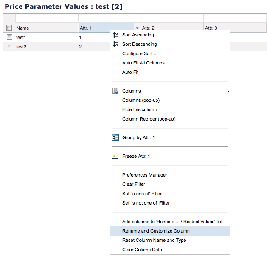
Task: Open Configure Sort... option
Action: tap(170, 53)
